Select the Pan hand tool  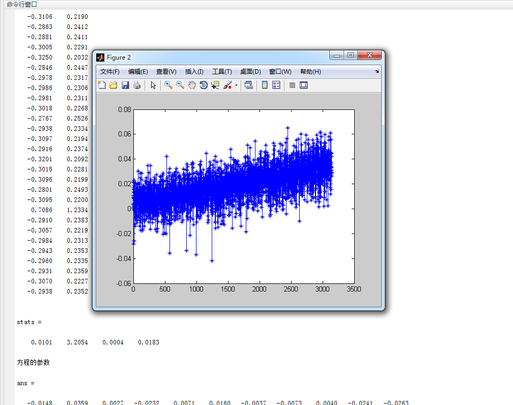tap(192, 85)
